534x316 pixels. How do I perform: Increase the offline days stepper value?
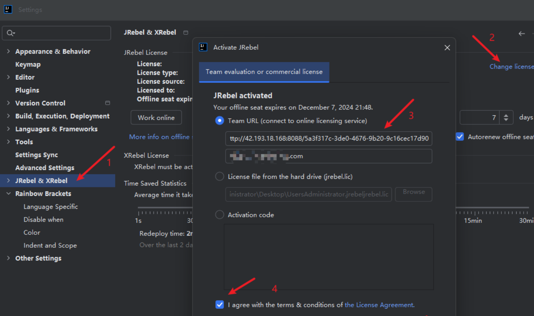[x=506, y=115]
